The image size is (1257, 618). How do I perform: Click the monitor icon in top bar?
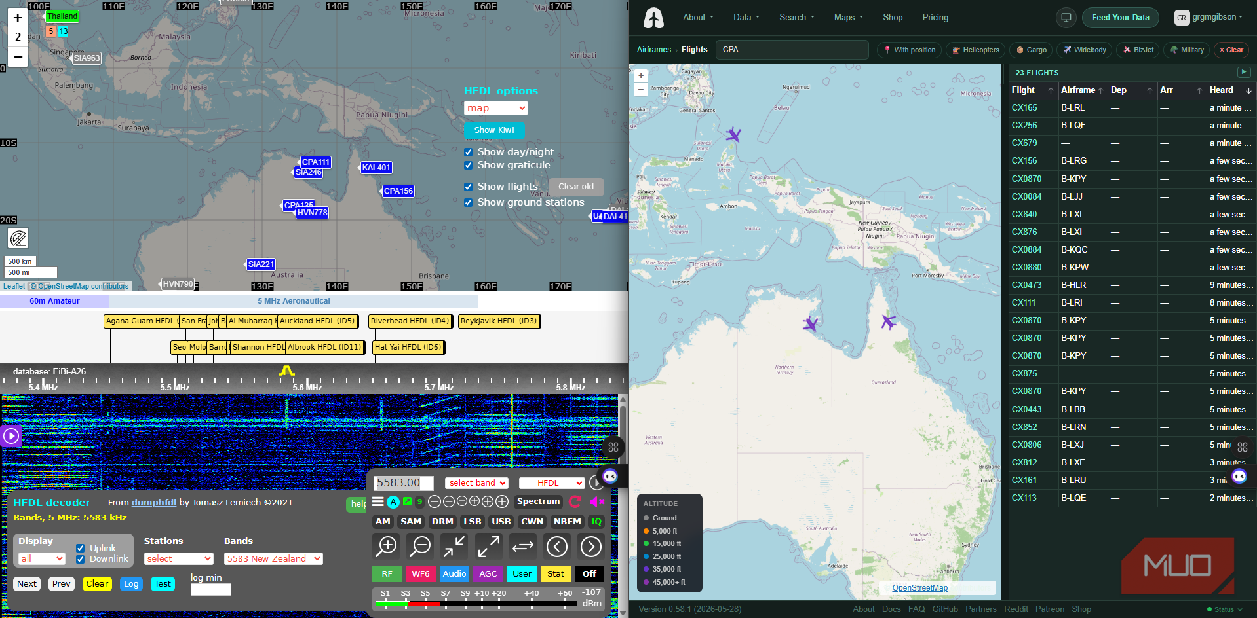(1066, 18)
